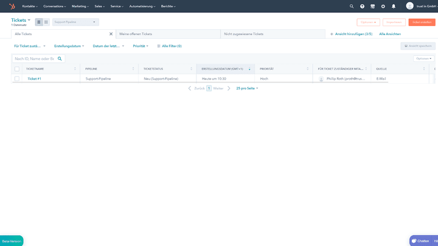438x246 pixels.
Task: Open the Conversations menu
Action: [55, 6]
